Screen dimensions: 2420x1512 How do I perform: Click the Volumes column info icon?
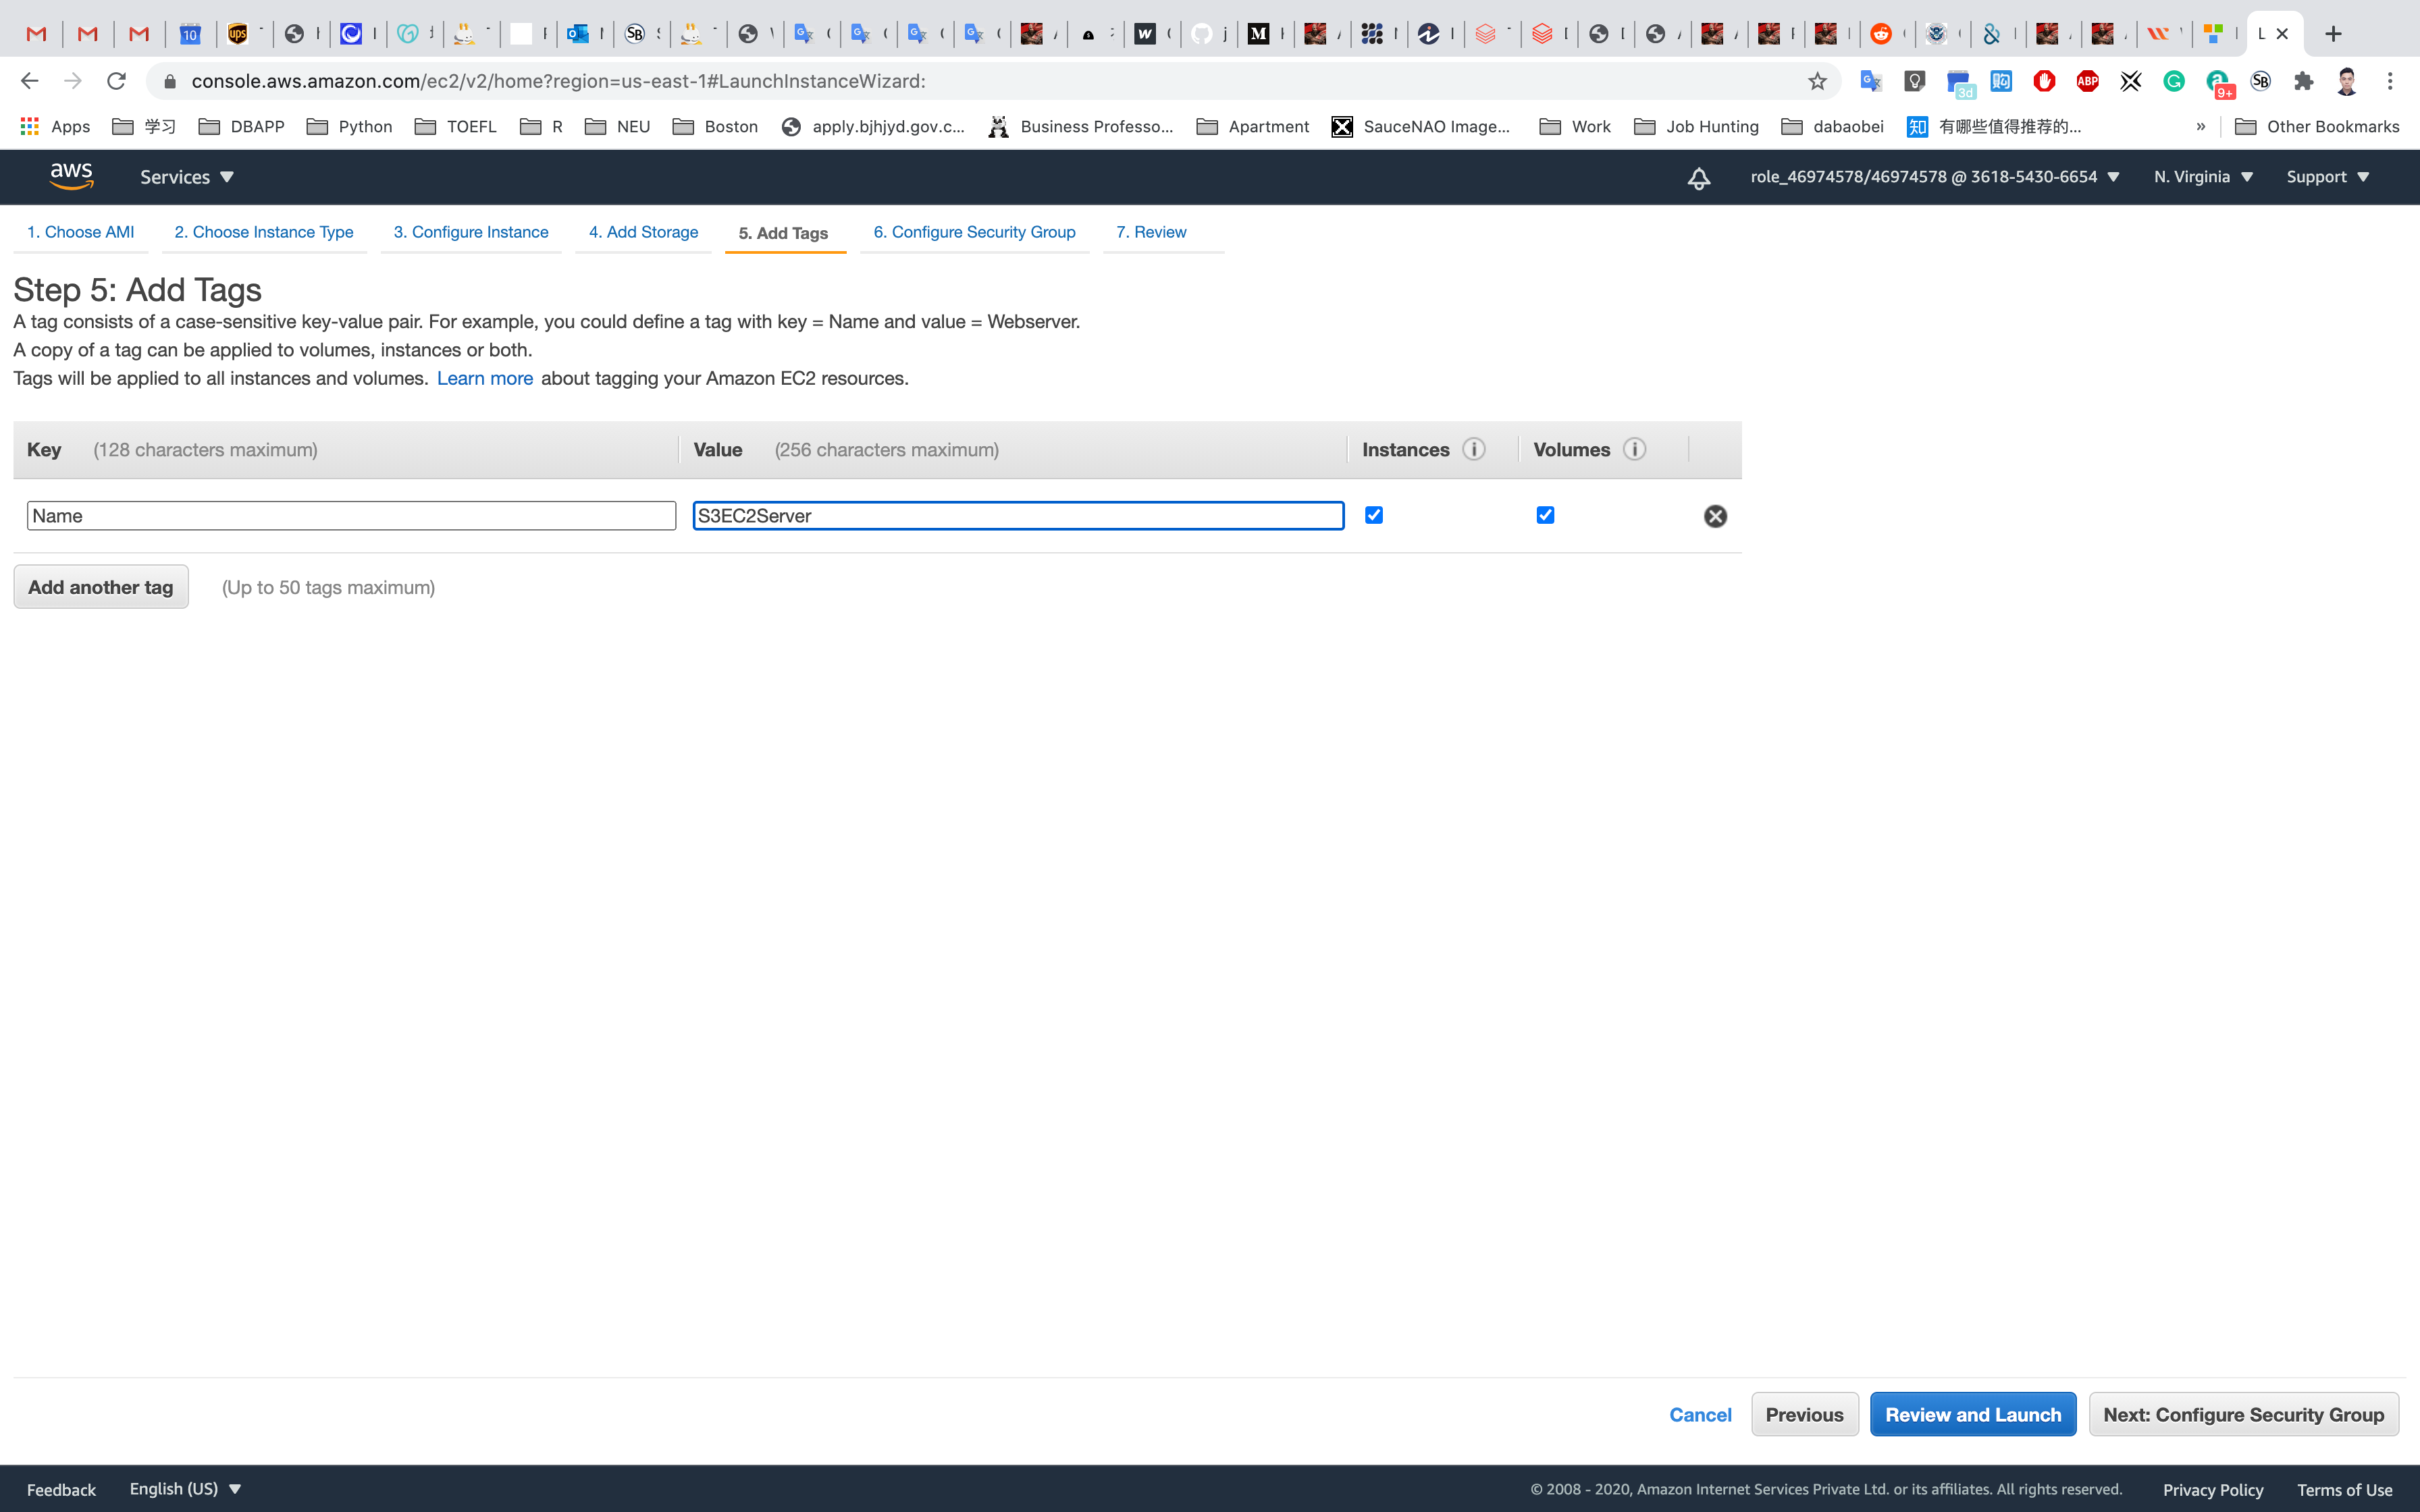(1634, 449)
